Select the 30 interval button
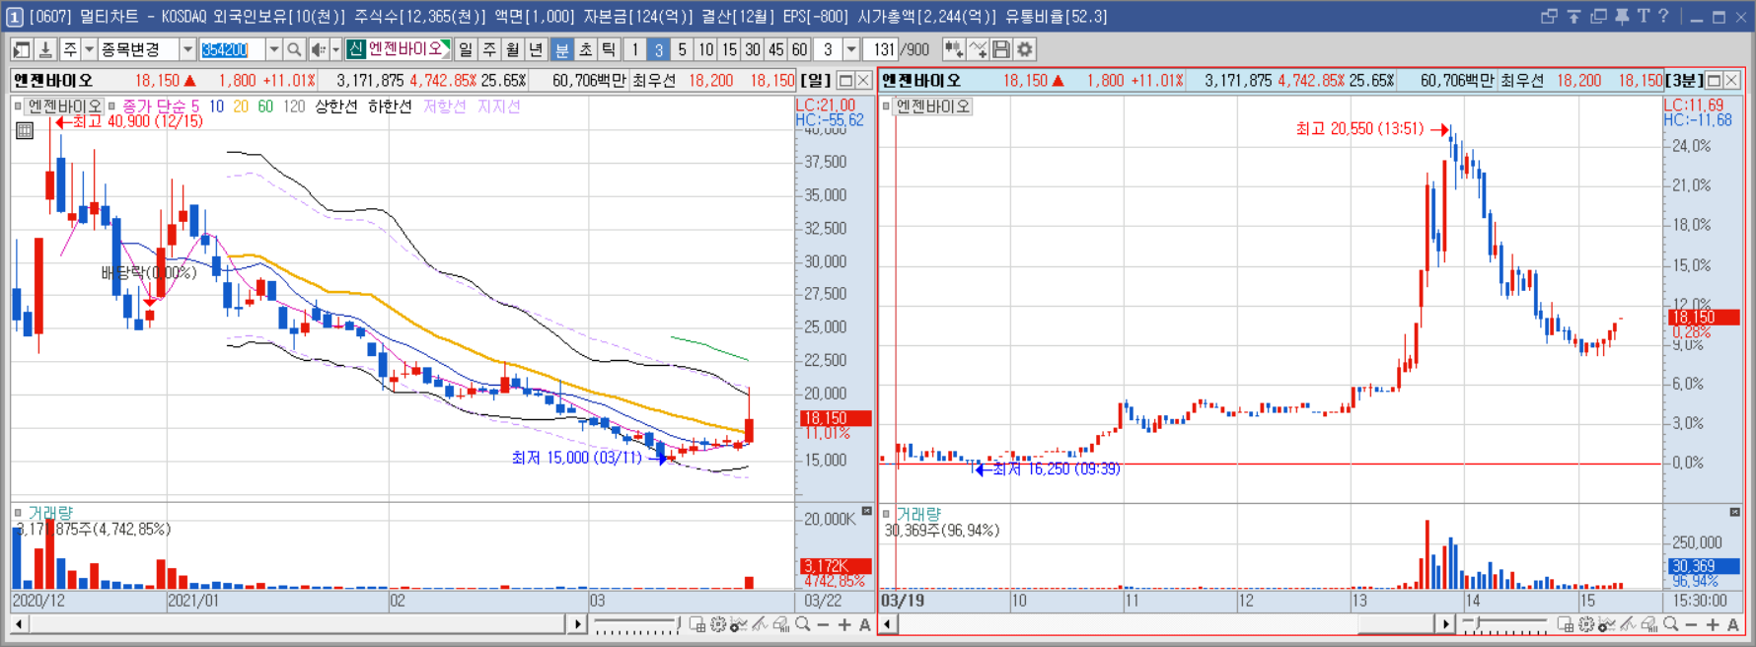The width and height of the screenshot is (1756, 647). [753, 49]
